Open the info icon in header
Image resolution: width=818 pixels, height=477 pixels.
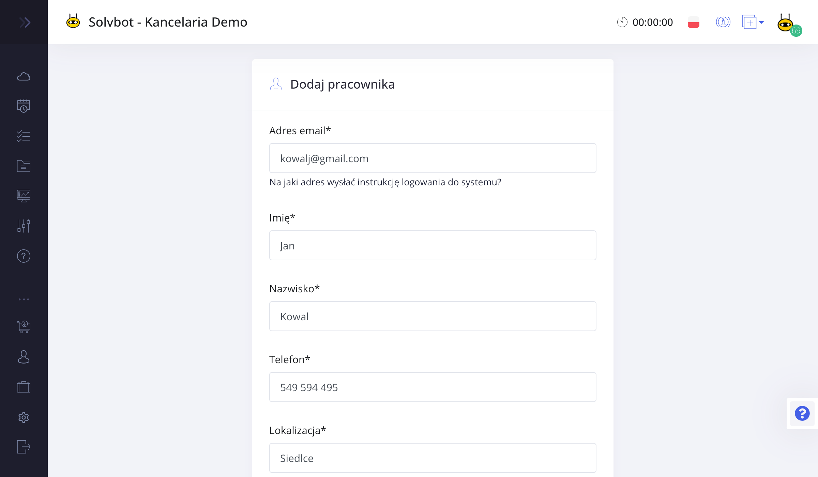(x=723, y=22)
